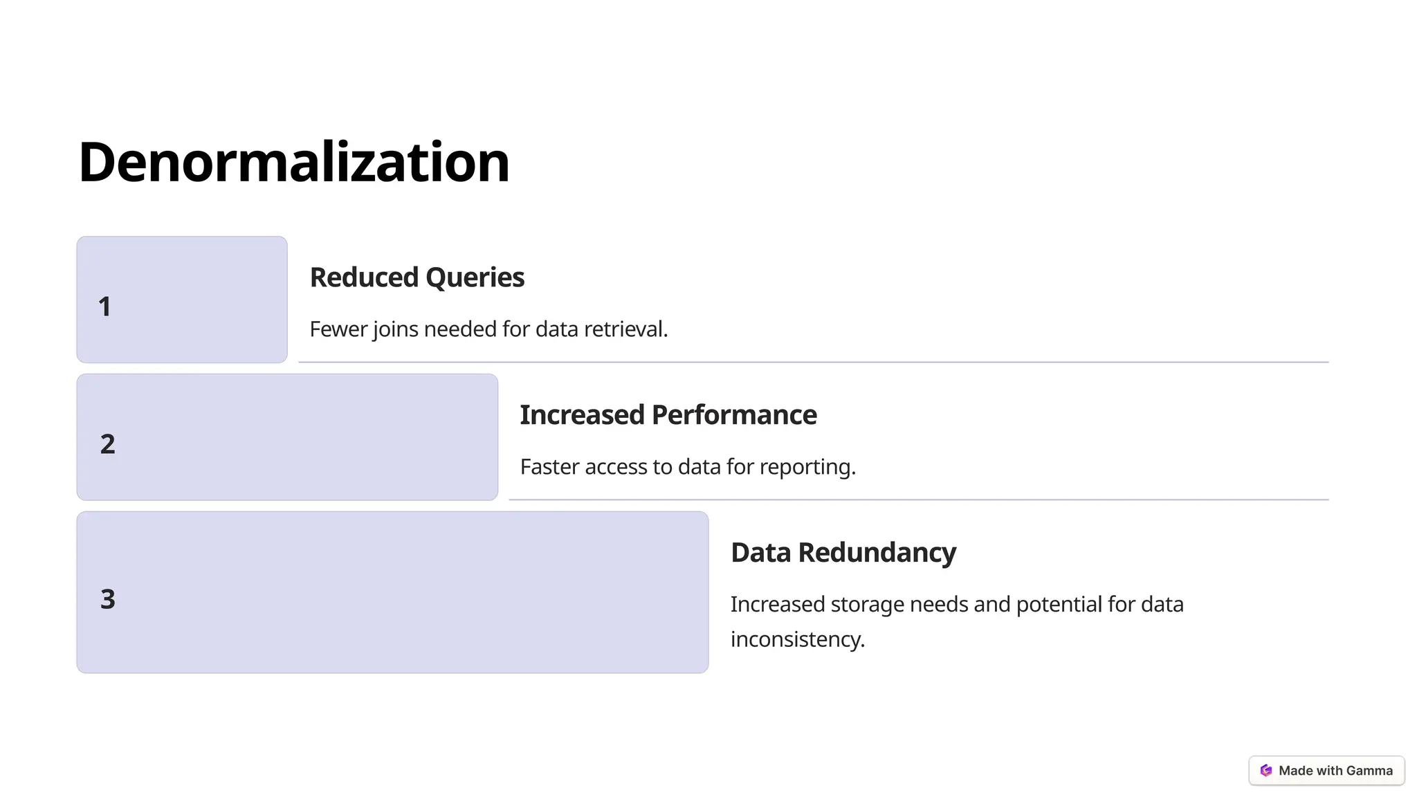Click the Gamma logo icon
1417x797 pixels.
(x=1265, y=771)
